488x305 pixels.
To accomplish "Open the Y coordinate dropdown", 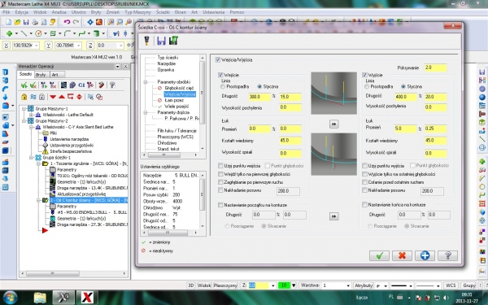I will click(79, 46).
